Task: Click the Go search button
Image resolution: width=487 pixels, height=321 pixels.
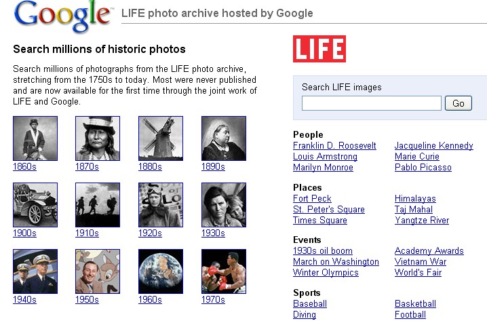Action: (x=459, y=103)
